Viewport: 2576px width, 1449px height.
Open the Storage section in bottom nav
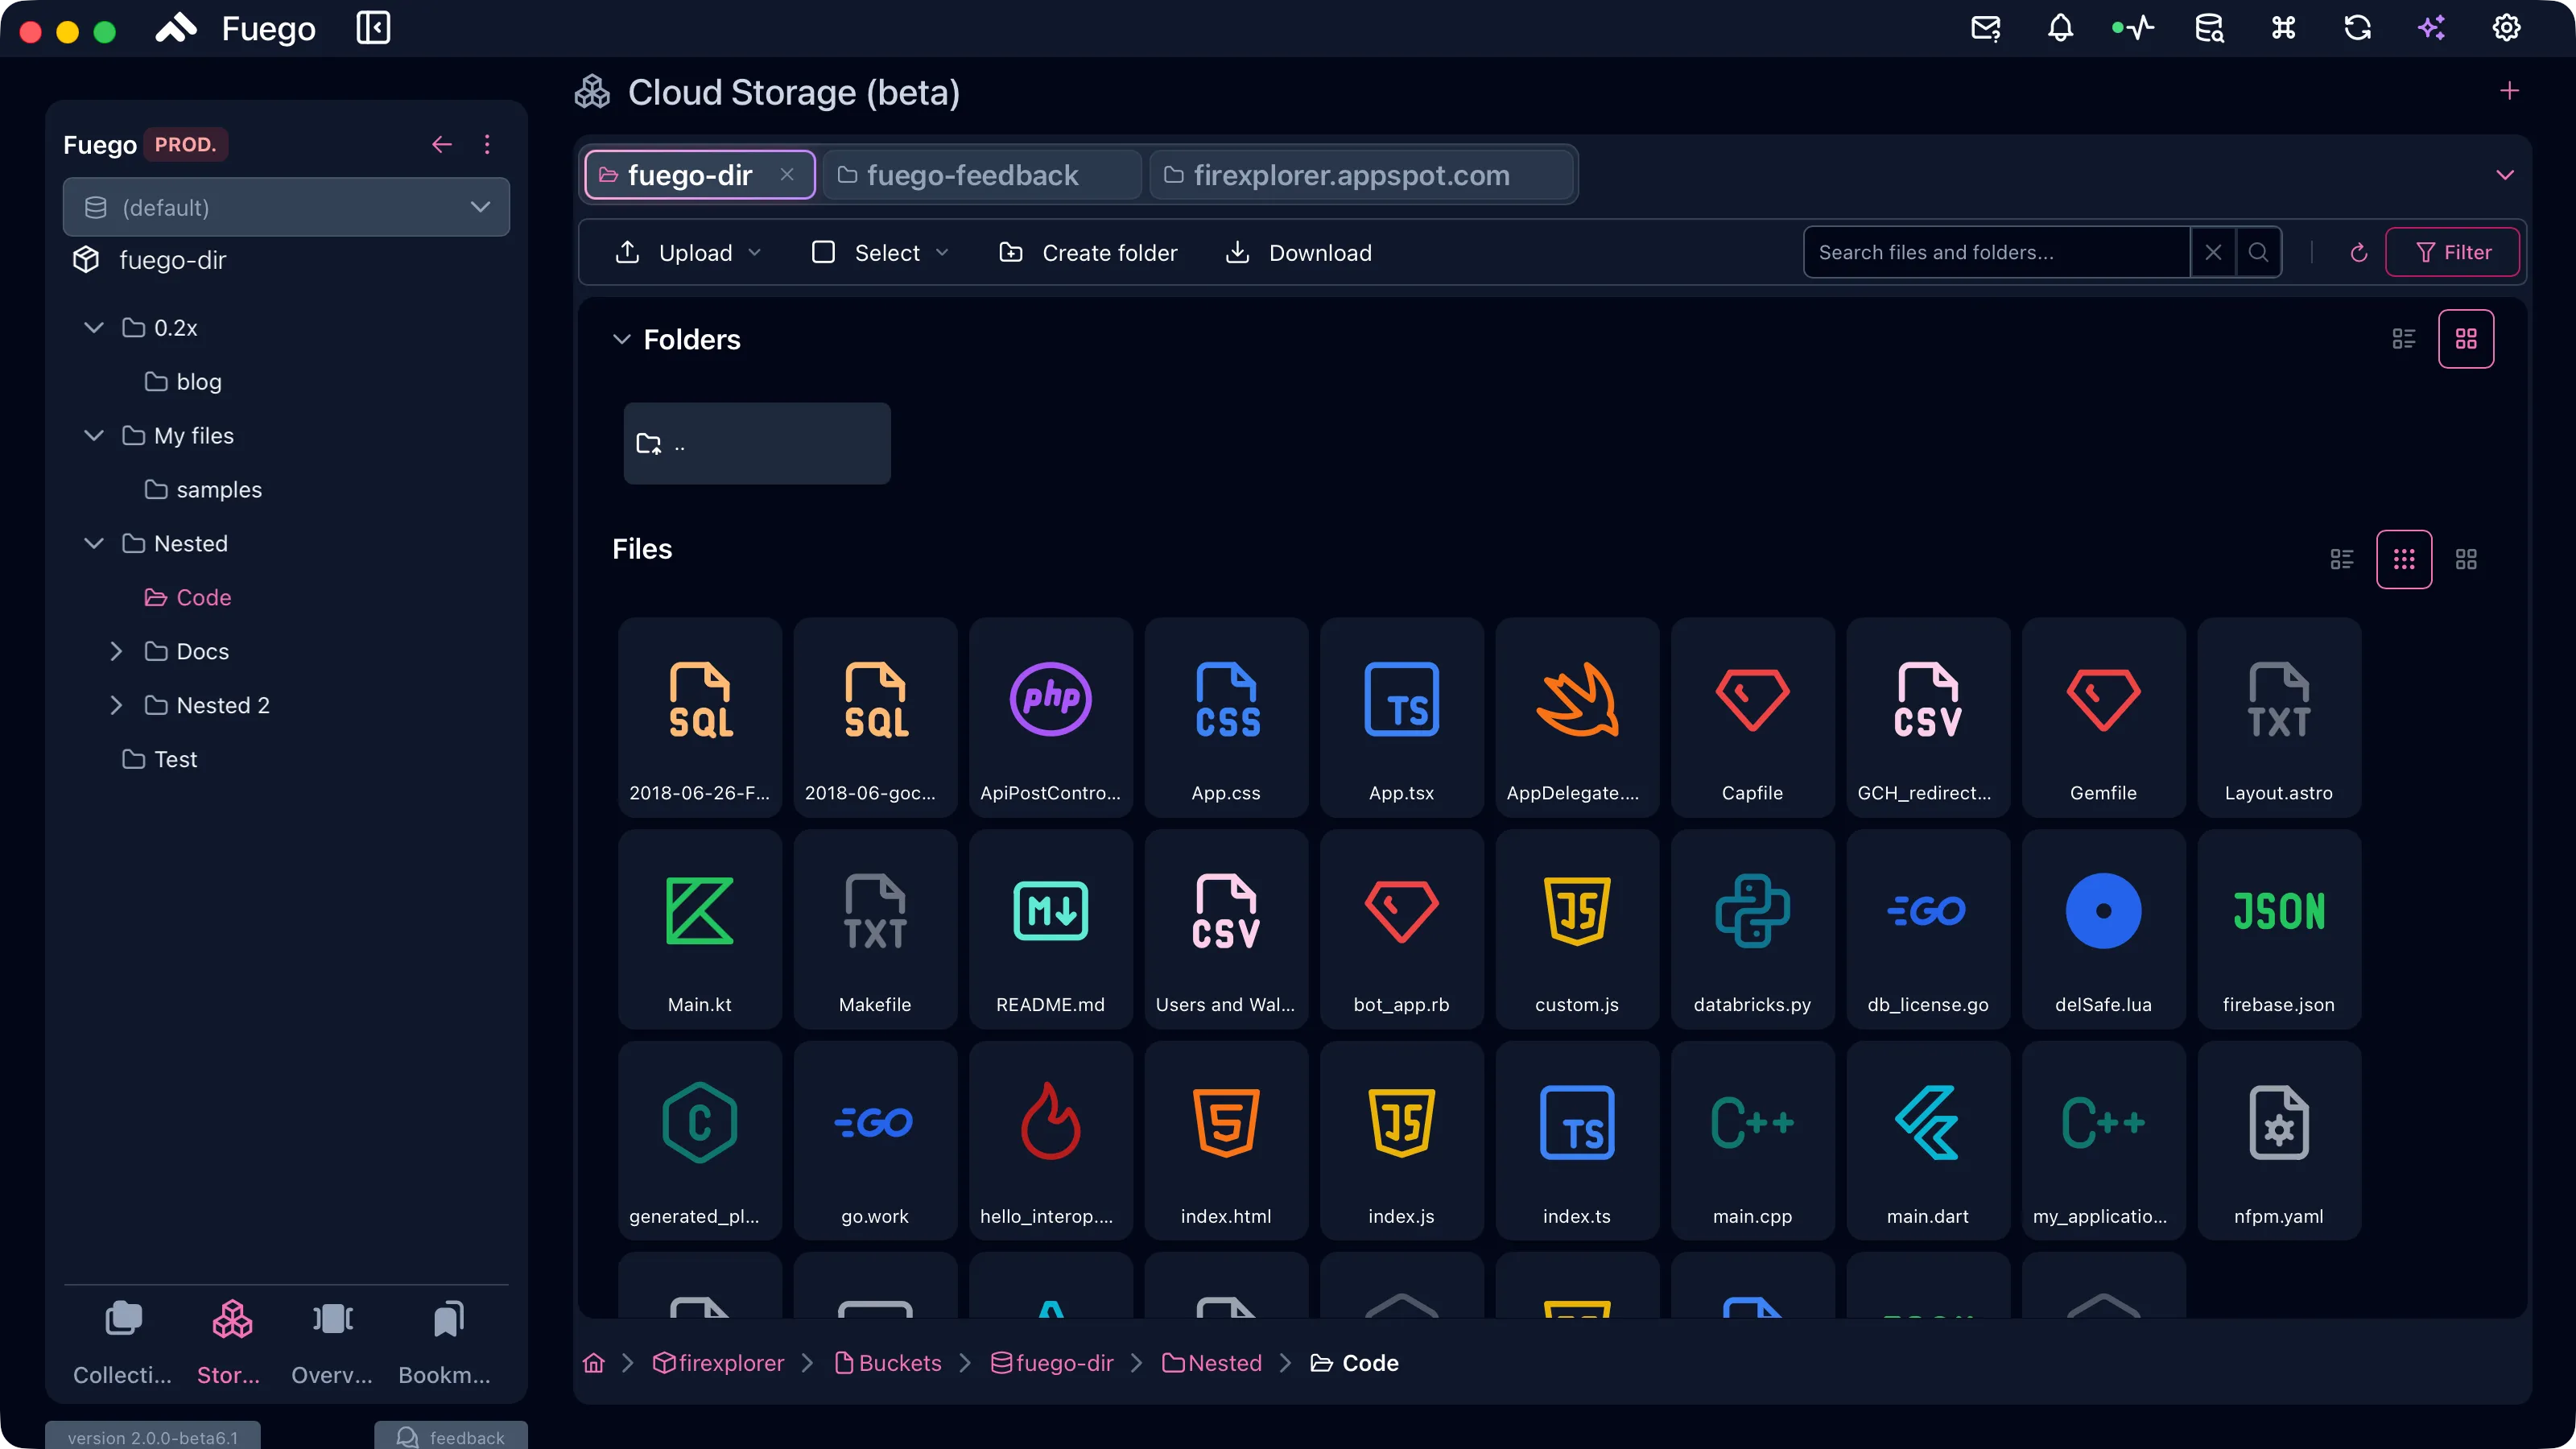pyautogui.click(x=231, y=1342)
